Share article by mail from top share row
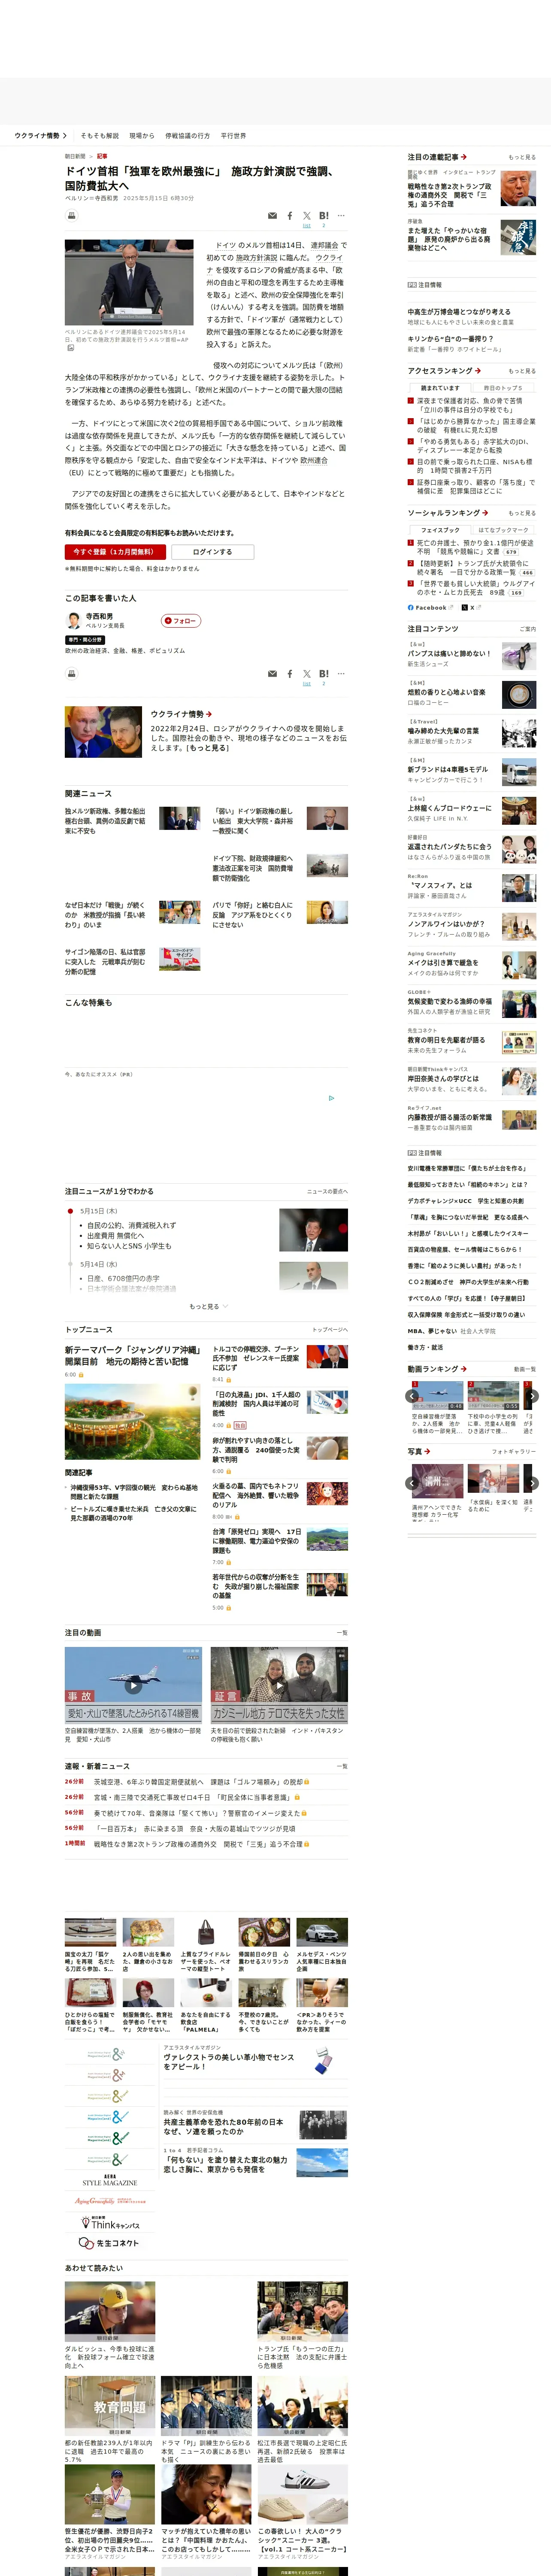This screenshot has height=2576, width=551. pos(272,215)
